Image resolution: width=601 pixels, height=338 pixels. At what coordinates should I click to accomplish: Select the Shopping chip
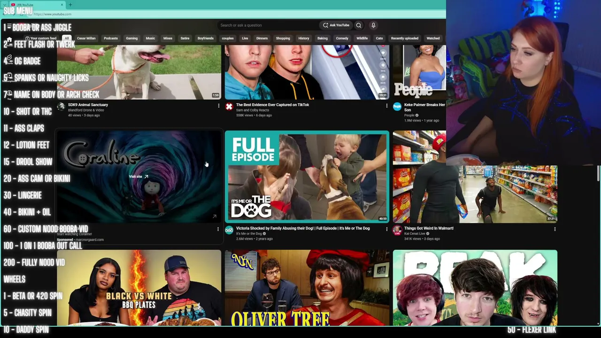[283, 38]
